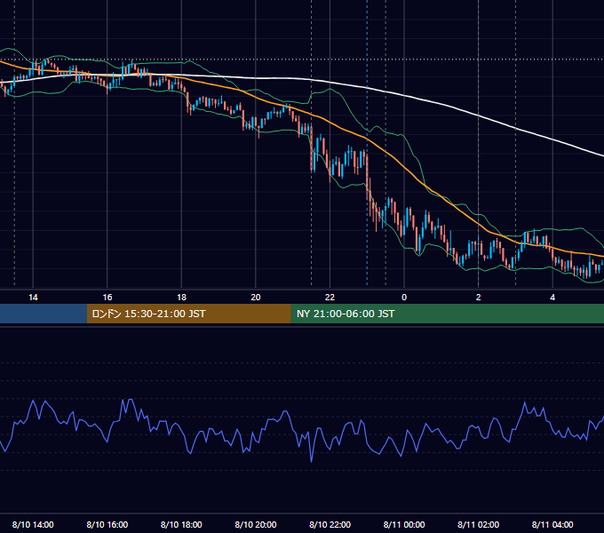Click the "8/10 18:00" time label
Image resolution: width=604 pixels, height=533 pixels.
click(x=181, y=524)
